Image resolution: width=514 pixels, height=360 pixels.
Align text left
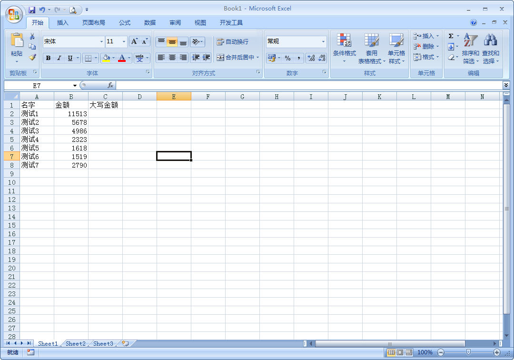(161, 58)
